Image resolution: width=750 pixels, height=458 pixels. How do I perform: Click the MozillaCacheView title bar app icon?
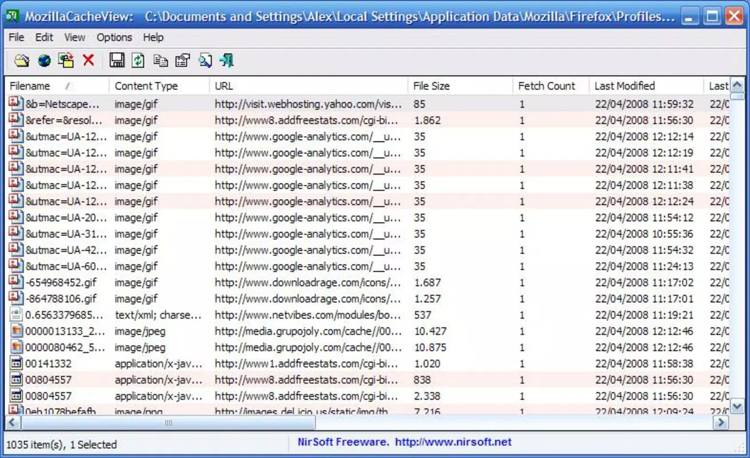click(x=12, y=16)
